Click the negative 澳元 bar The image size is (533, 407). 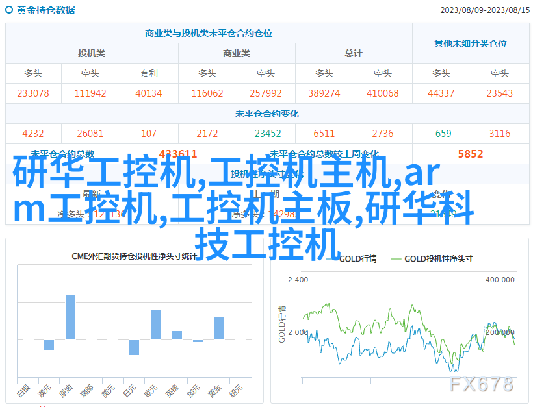tap(49, 345)
